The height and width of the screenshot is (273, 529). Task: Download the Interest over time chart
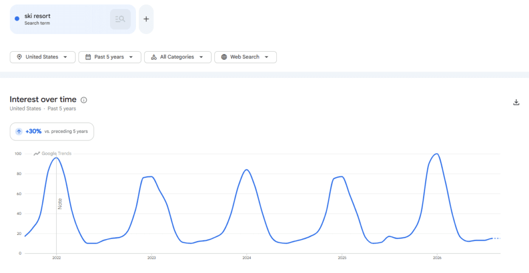[516, 102]
